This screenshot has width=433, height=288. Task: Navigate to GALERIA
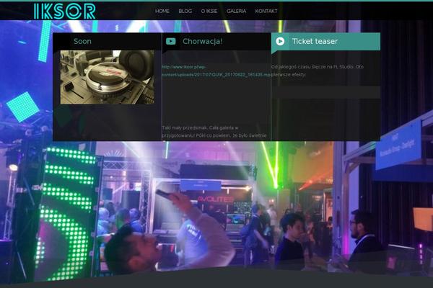coord(236,11)
